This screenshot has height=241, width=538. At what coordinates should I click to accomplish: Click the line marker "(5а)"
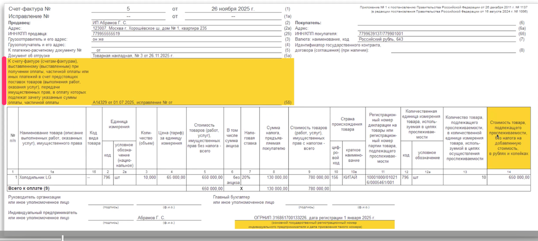pyautogui.click(x=287, y=56)
